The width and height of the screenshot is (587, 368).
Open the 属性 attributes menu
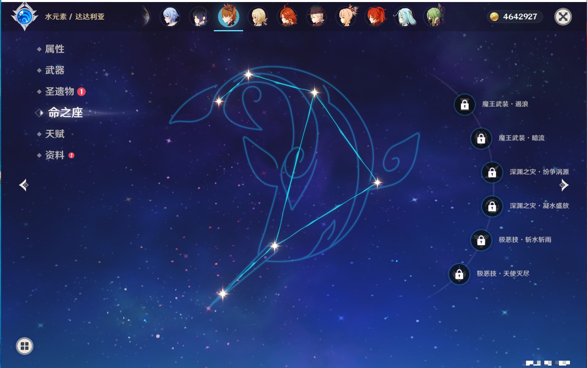[x=54, y=49]
